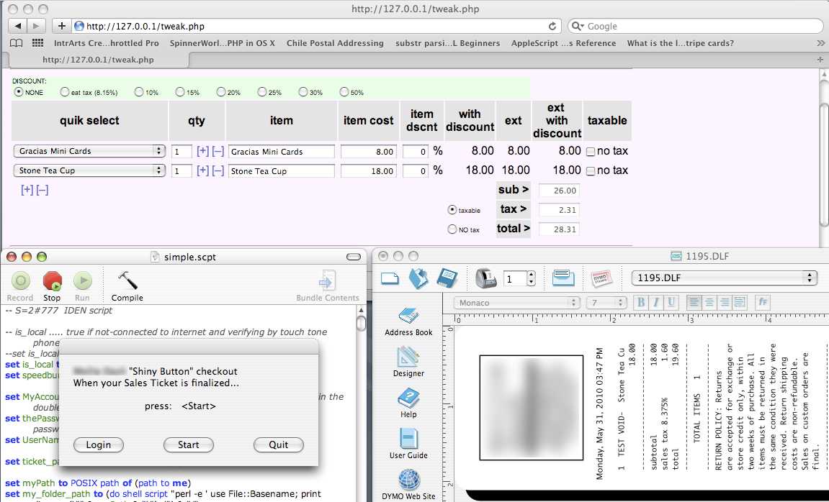829x502 pixels.
Task: Open the Monaco font dropdown
Action: tap(517, 303)
